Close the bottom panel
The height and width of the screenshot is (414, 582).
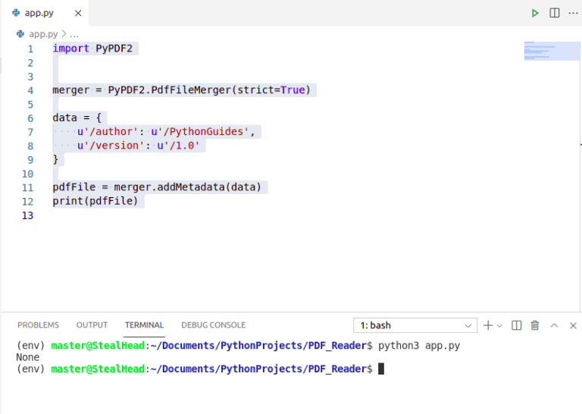click(573, 325)
